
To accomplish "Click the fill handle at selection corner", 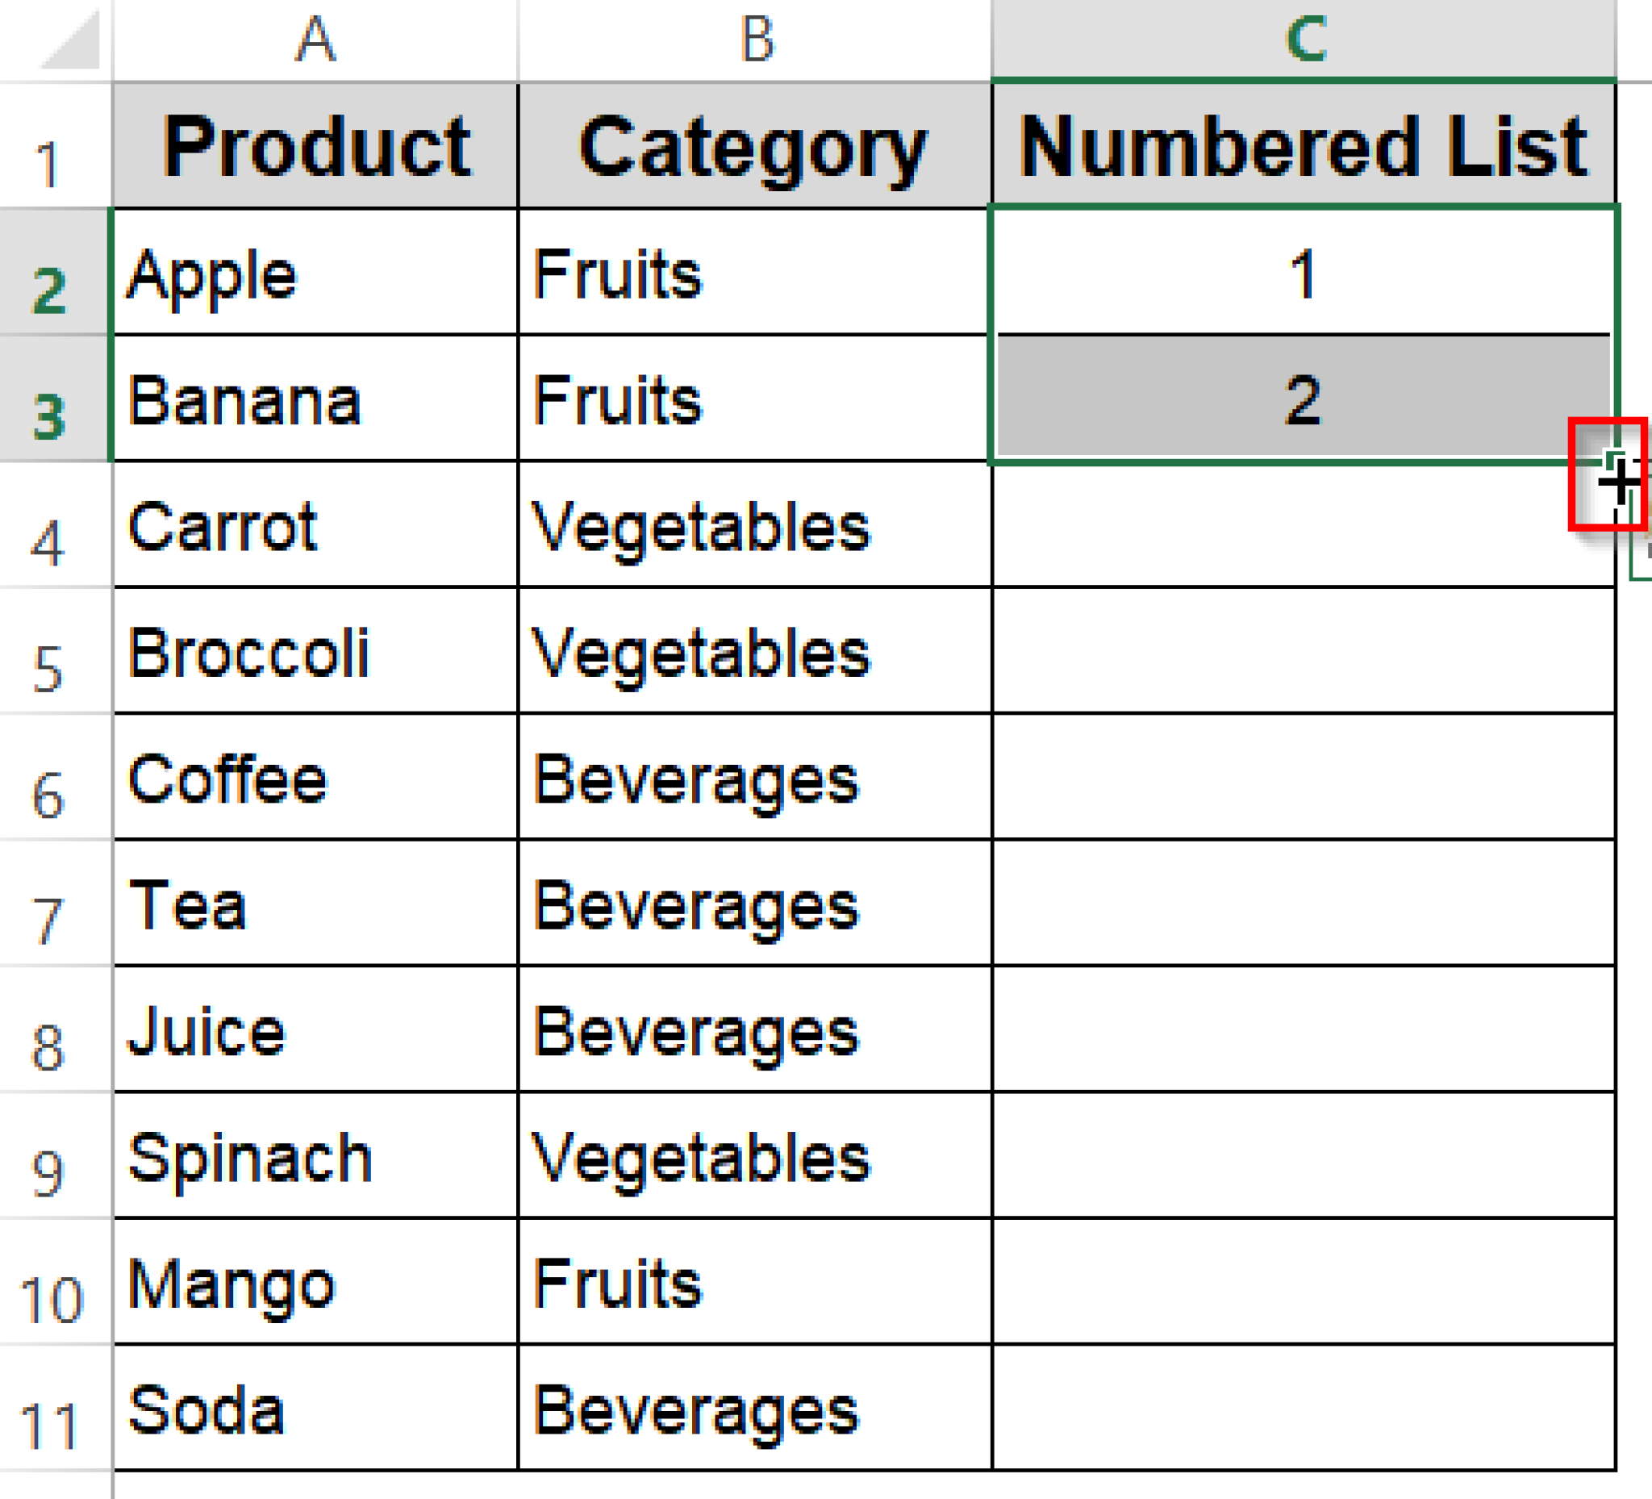I will tap(1614, 461).
